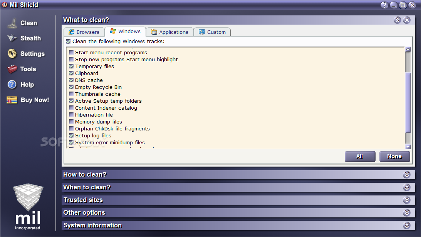The height and width of the screenshot is (237, 421).
Task: Click the scrollbar up arrow in track list
Action: click(x=408, y=49)
